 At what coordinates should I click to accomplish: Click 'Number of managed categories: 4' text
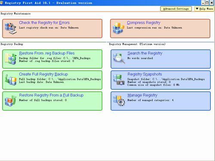(x=150, y=100)
